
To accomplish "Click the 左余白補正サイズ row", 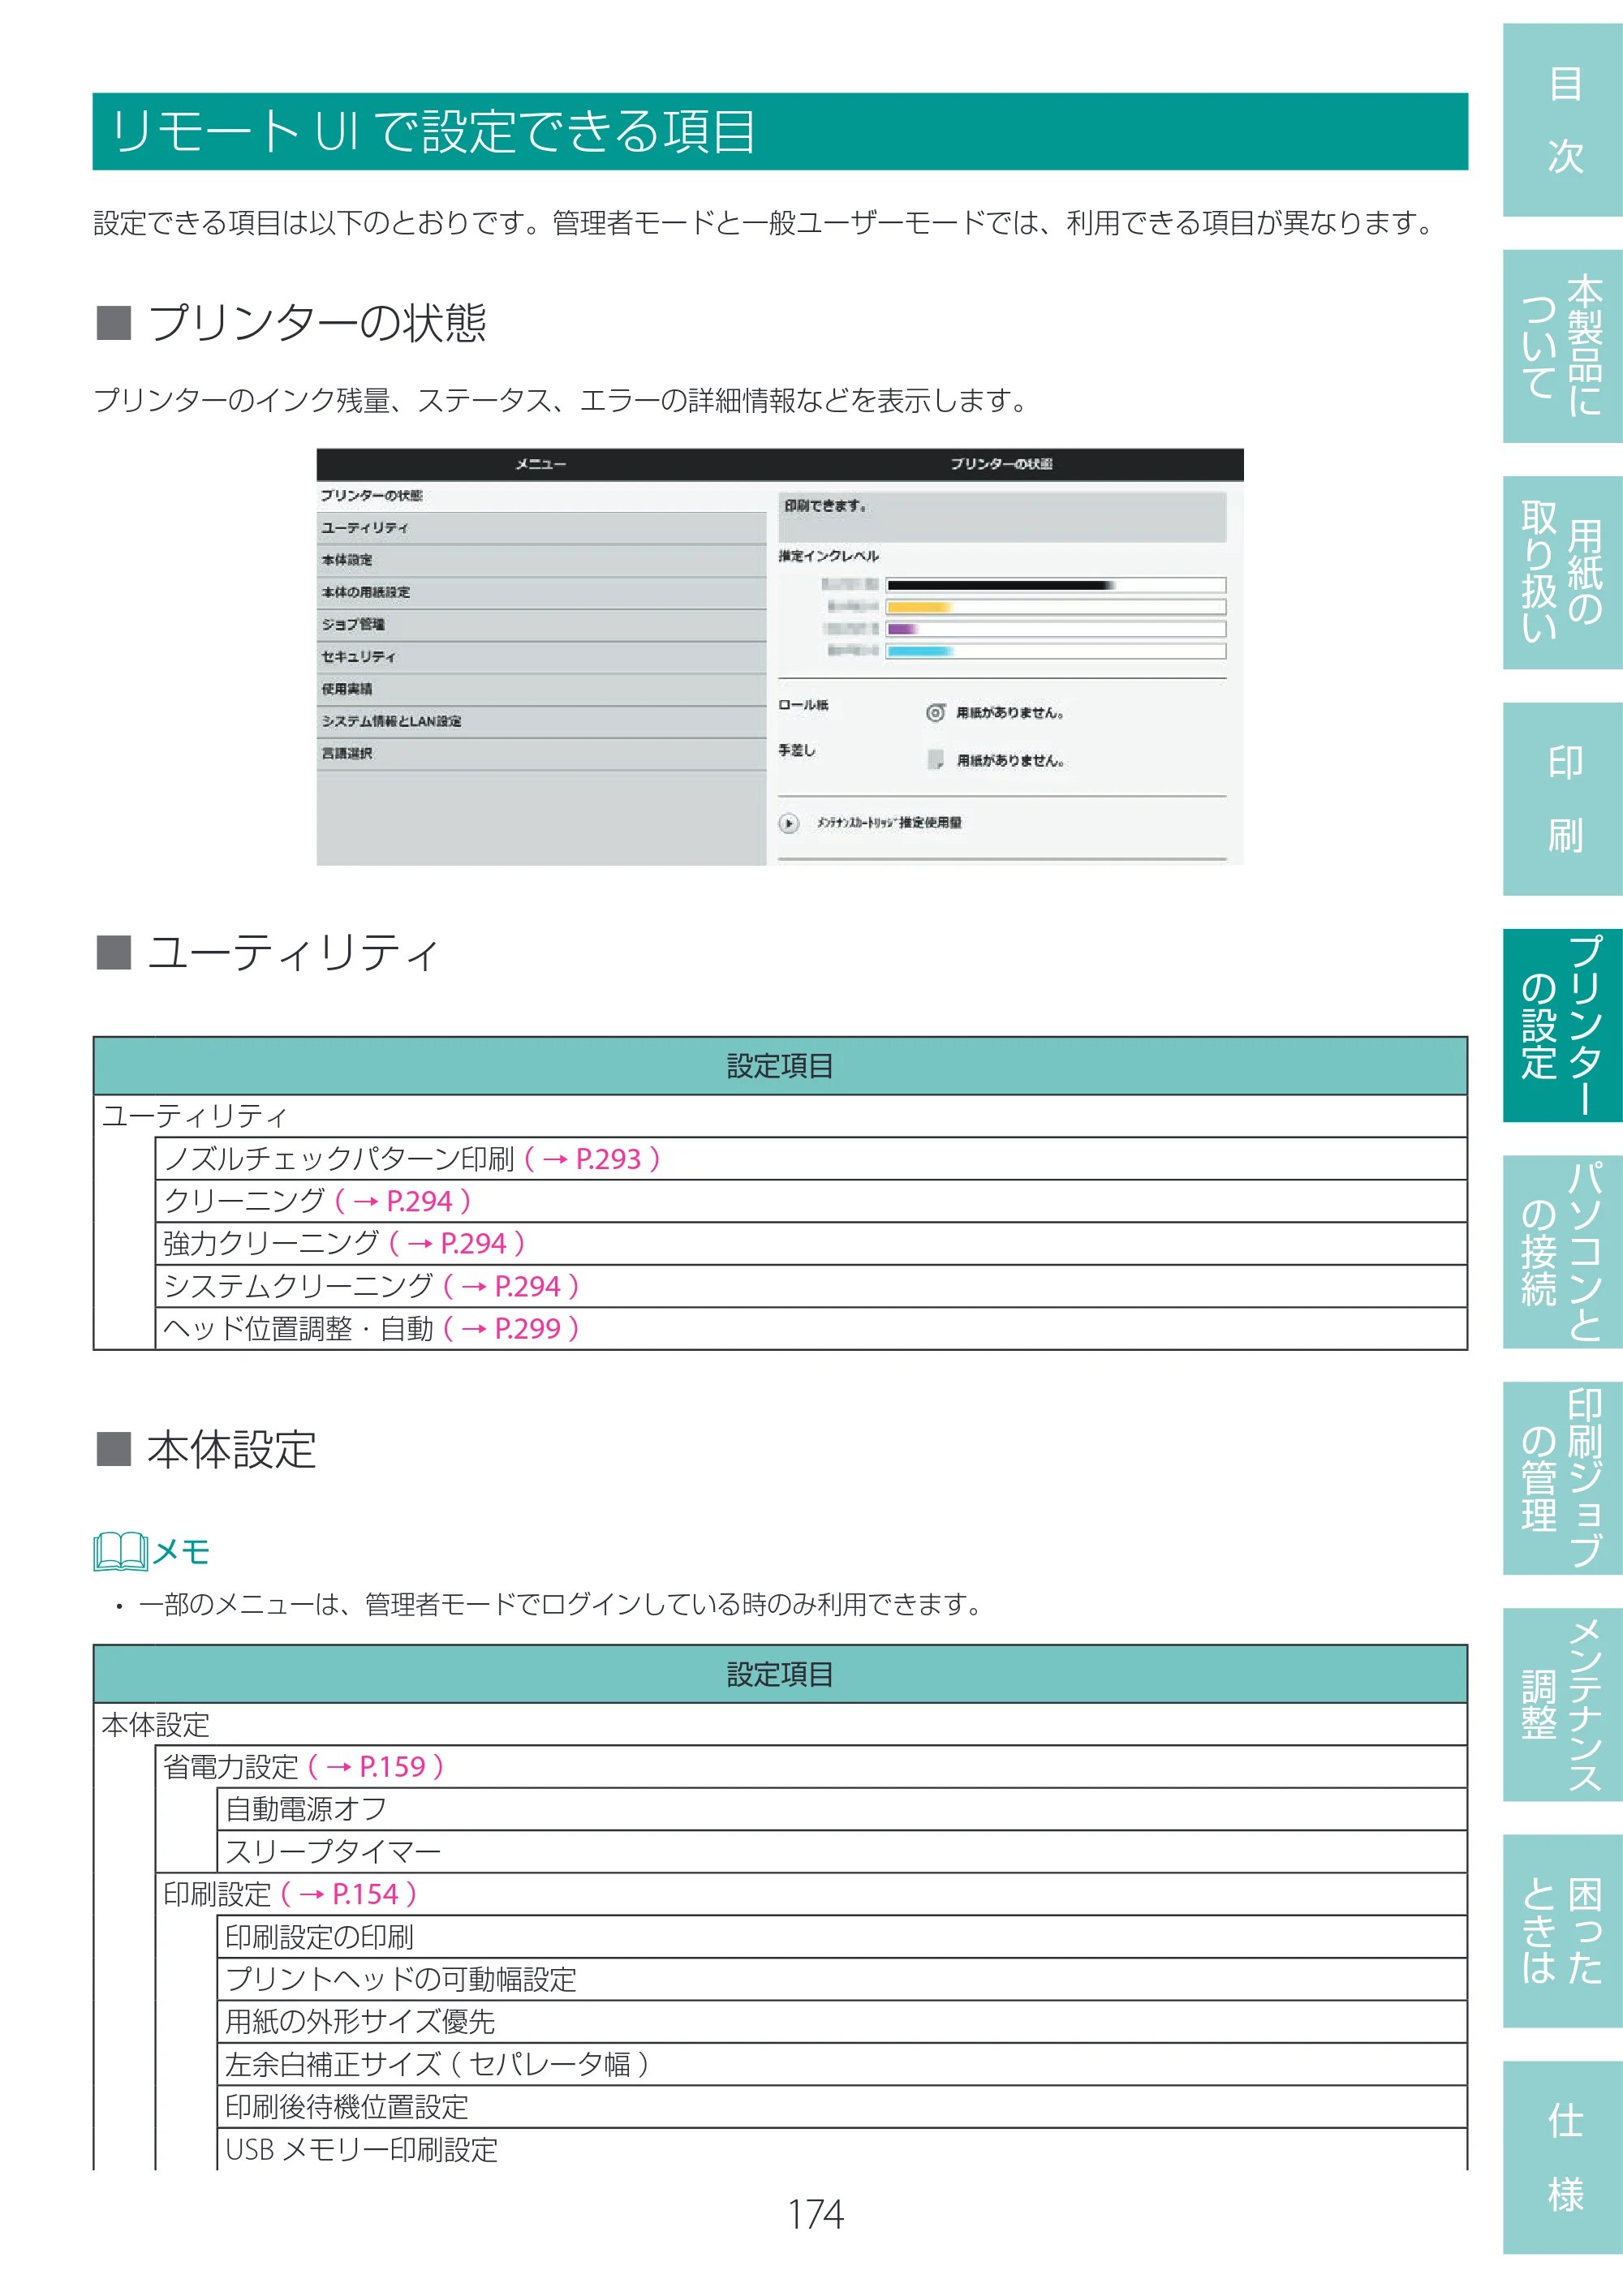I will [842, 2065].
